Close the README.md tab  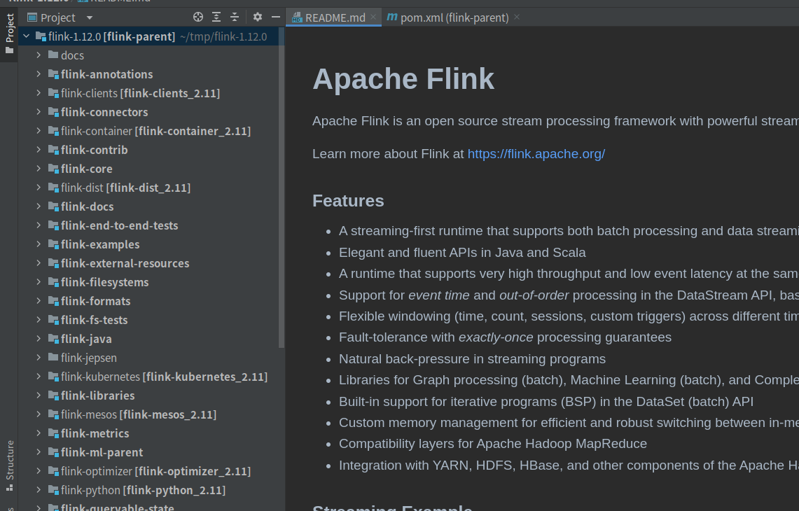(x=373, y=17)
